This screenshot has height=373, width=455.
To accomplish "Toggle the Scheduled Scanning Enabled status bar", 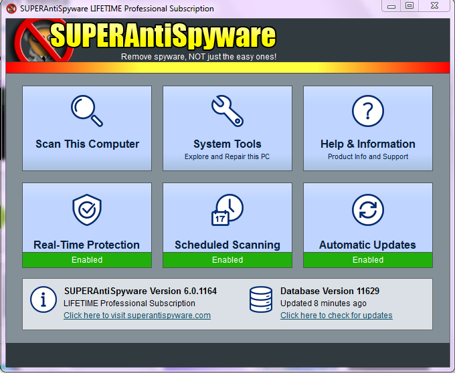I will tap(227, 259).
